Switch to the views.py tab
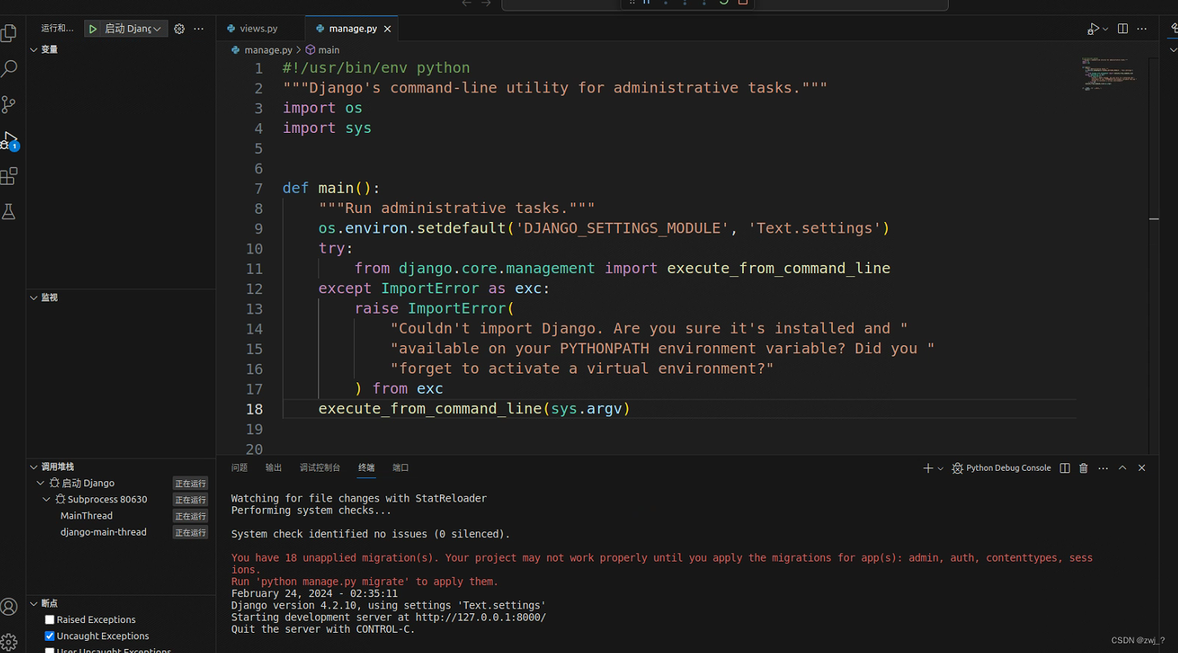Screen dimensions: 1178x653 (259, 28)
